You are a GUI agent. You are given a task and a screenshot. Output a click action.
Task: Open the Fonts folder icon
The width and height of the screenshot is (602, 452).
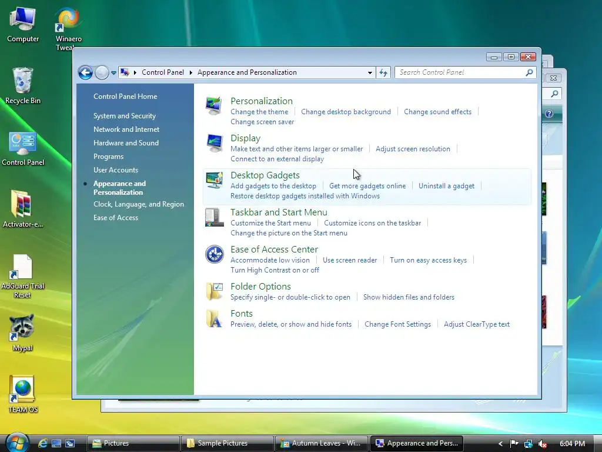click(x=214, y=318)
